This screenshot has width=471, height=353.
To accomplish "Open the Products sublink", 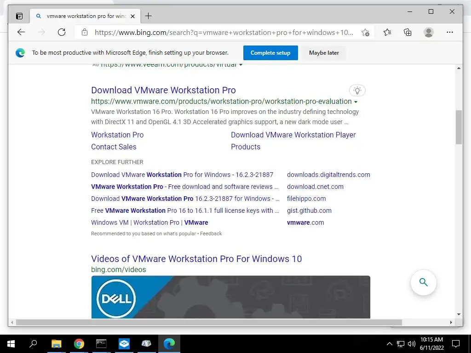I will coord(246,147).
